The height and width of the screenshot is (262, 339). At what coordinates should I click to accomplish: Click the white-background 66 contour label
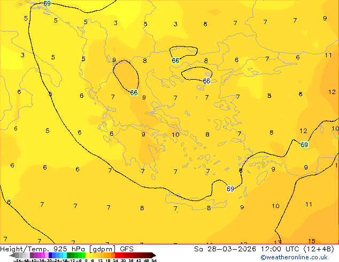(206, 81)
